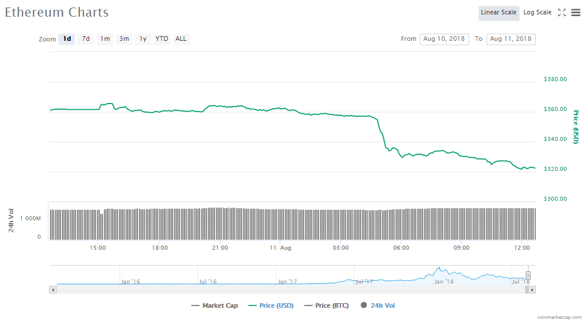Hide the Price (USD) series

pos(271,305)
